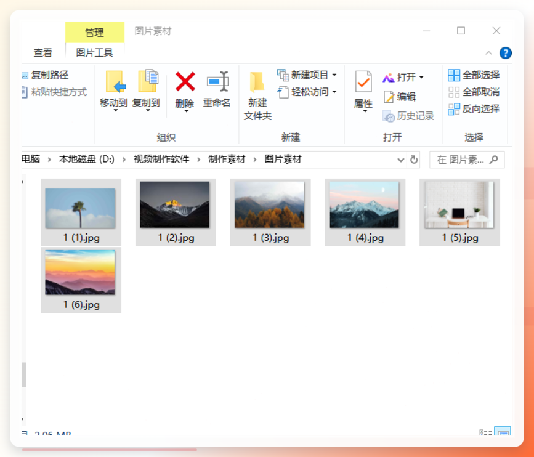Viewport: 534px width, 457px height.
Task: Click History (历史记录) in the ribbon
Action: pos(408,116)
